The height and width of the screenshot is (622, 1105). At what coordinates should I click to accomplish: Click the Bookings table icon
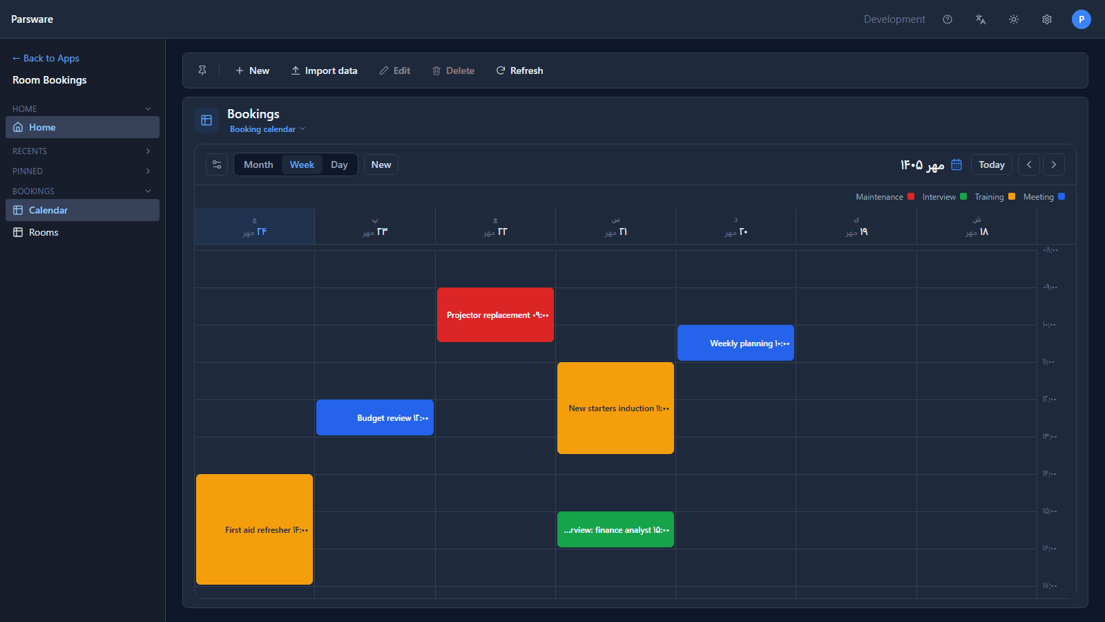click(x=206, y=120)
